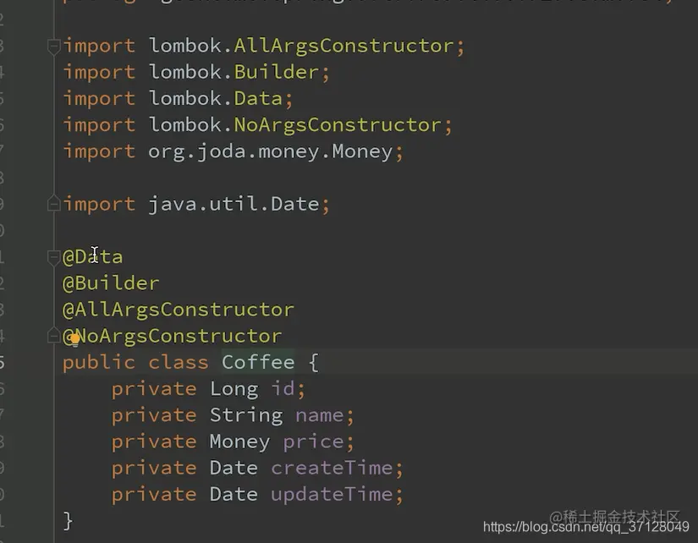Open the blog.csdn.net watermark link
Screen dimensions: 698x543
point(585,526)
